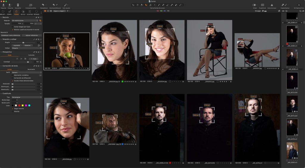The height and width of the screenshot is (168, 305).
Task: Open the Movimiento tab in Corrección de lente
Action: coord(31,69)
